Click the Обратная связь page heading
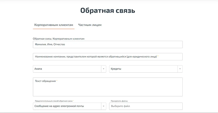The height and width of the screenshot is (113, 218). (x=107, y=11)
